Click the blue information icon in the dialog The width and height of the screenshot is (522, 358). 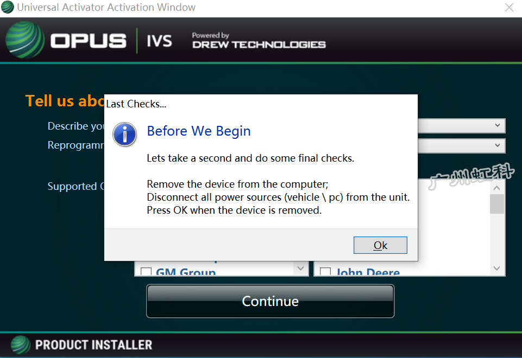(125, 135)
